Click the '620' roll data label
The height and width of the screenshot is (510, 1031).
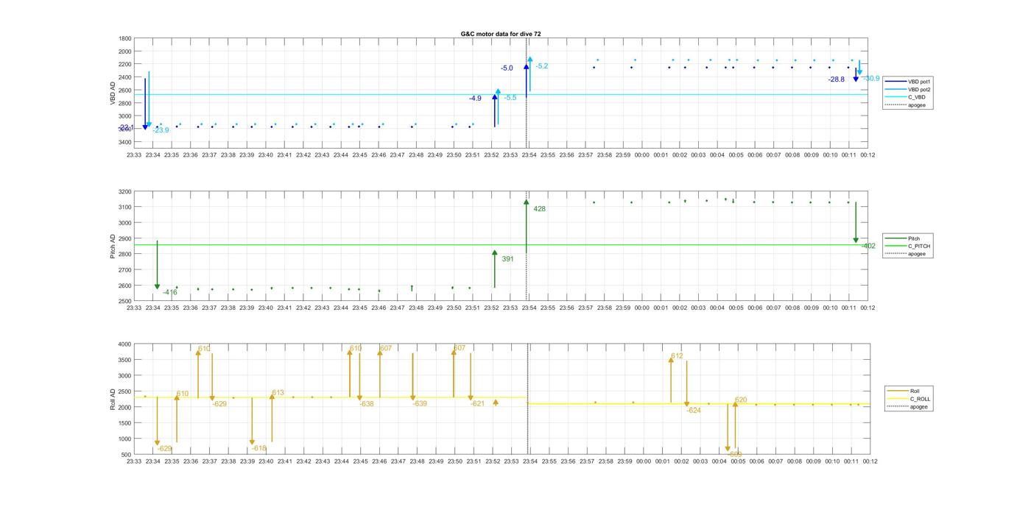pyautogui.click(x=741, y=400)
